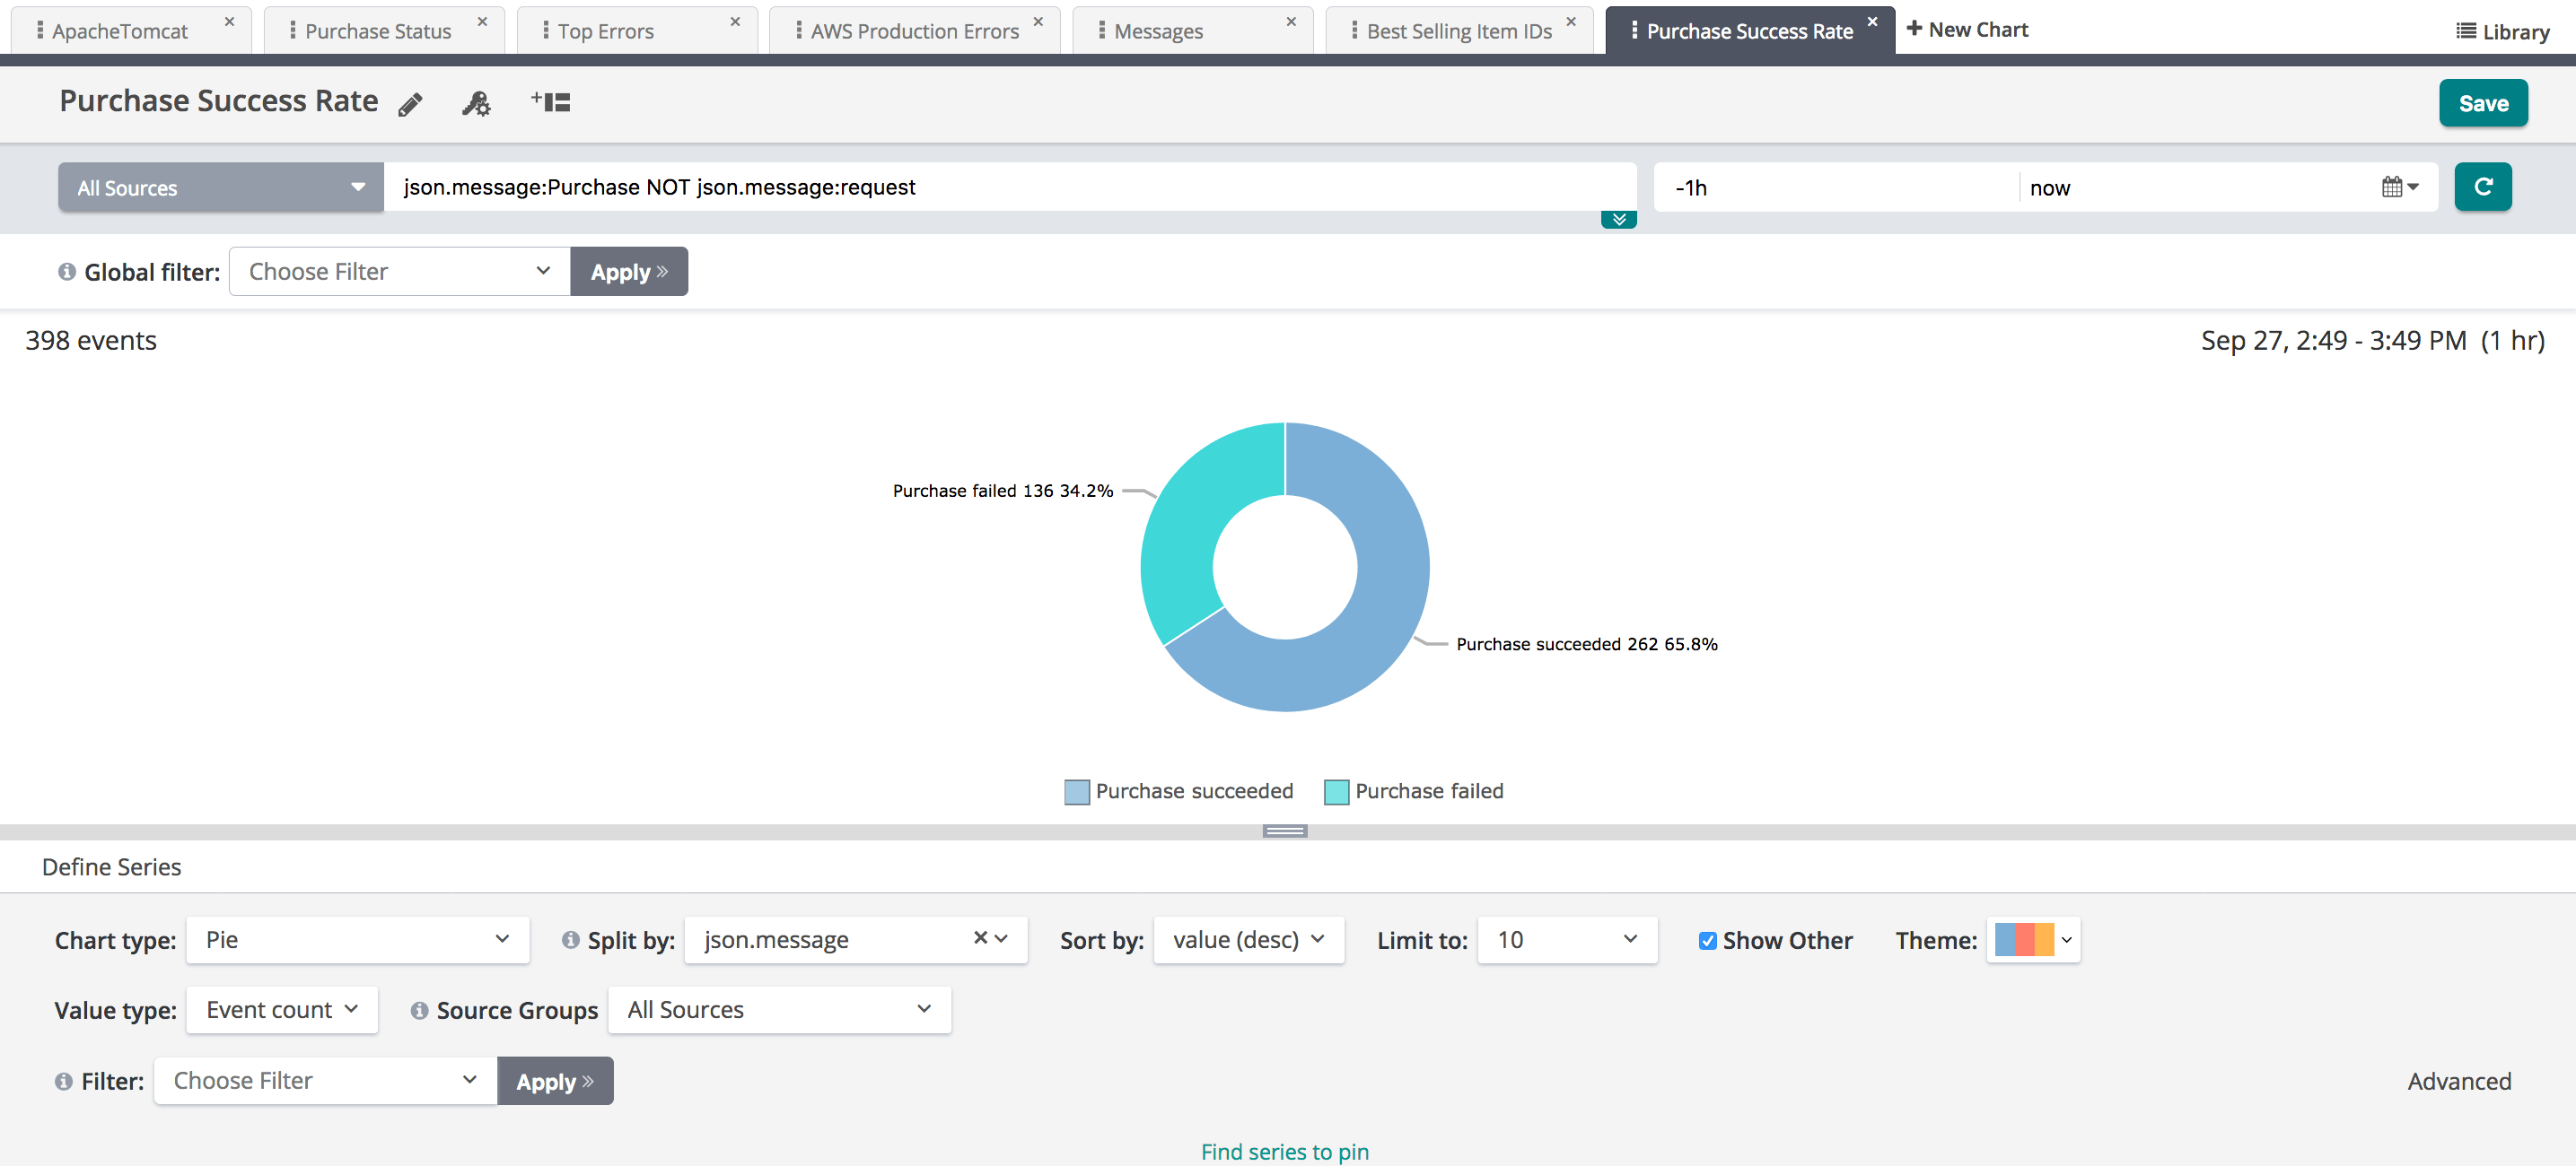Click the pencil edit title icon
Image resolution: width=2576 pixels, height=1166 pixels.
pos(410,104)
